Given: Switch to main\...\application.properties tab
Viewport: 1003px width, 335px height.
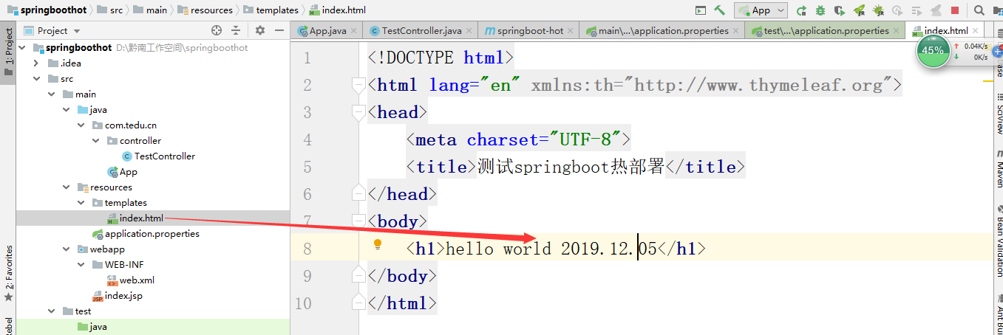Looking at the screenshot, I should (663, 30).
